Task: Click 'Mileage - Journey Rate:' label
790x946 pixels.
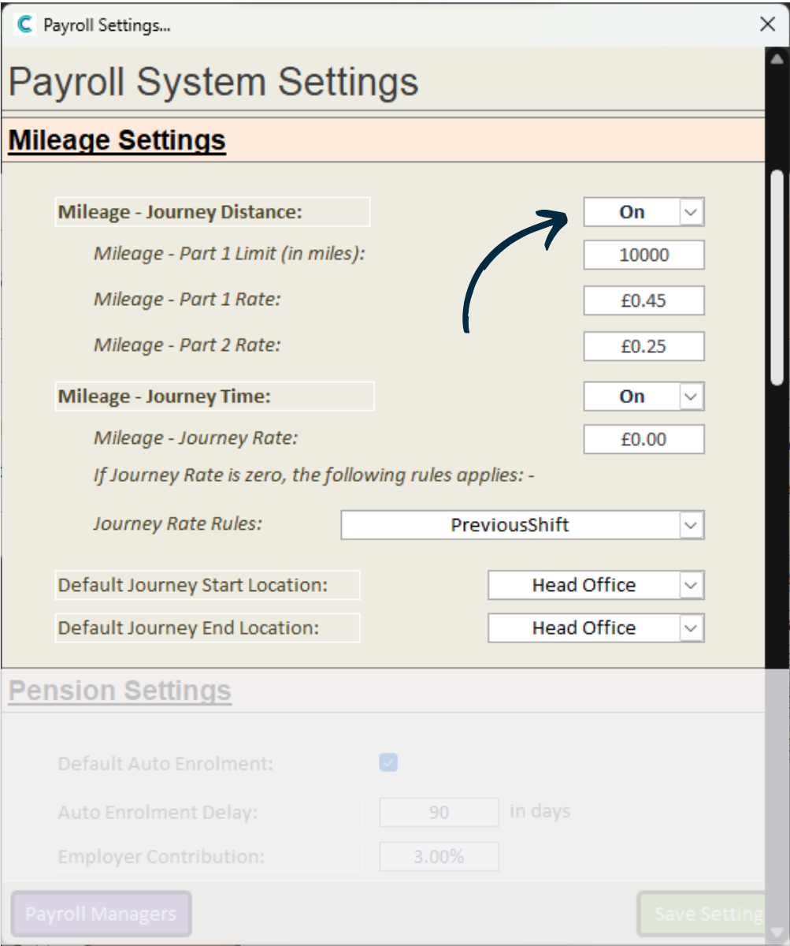Action: (196, 438)
